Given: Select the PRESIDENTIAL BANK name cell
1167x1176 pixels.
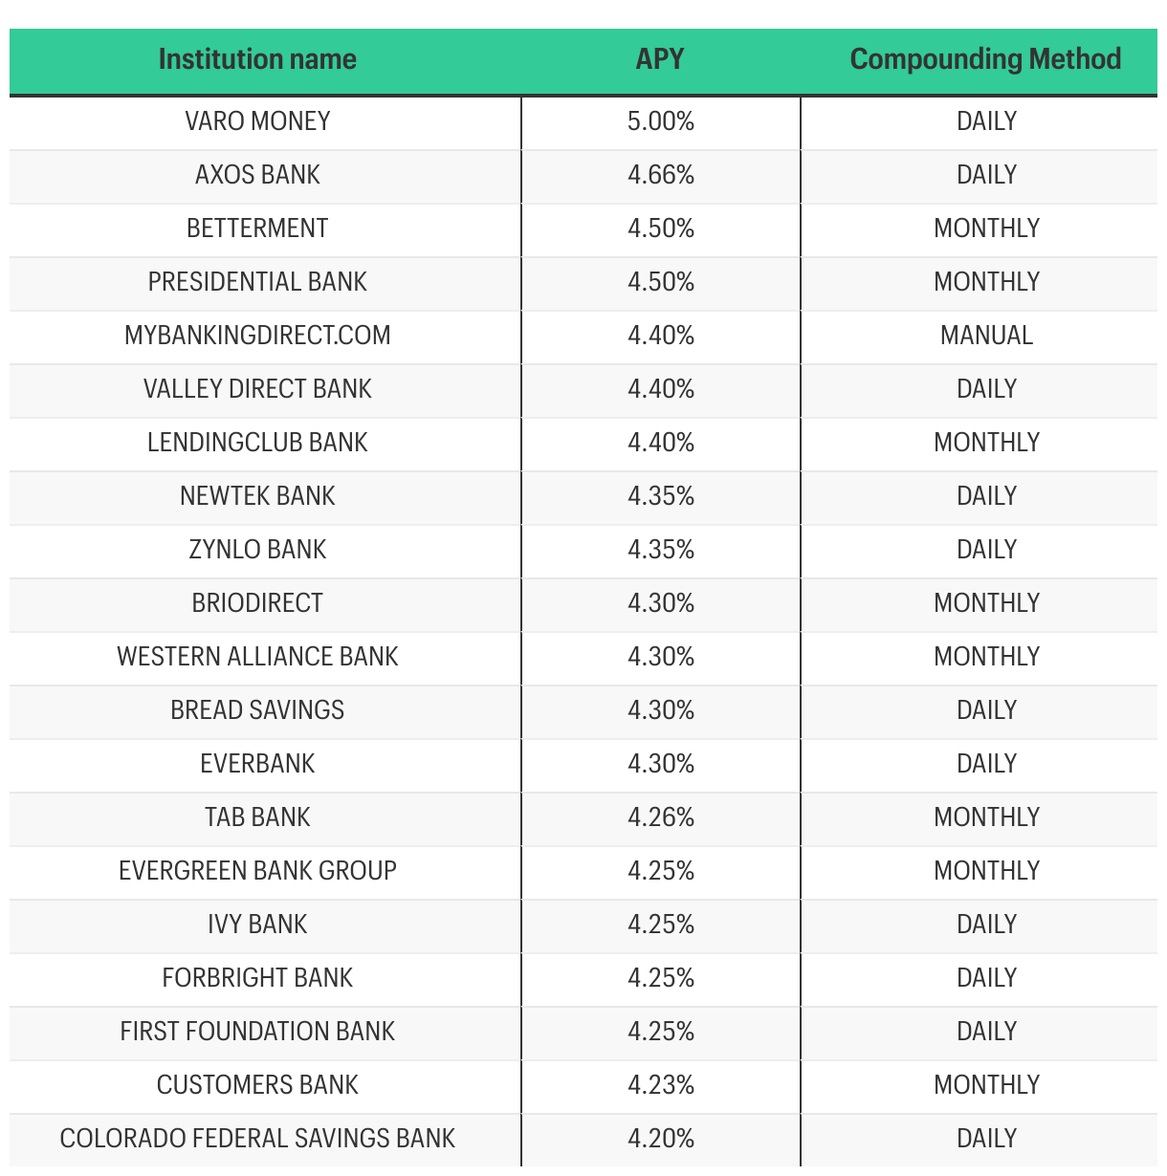Looking at the screenshot, I should (x=257, y=282).
